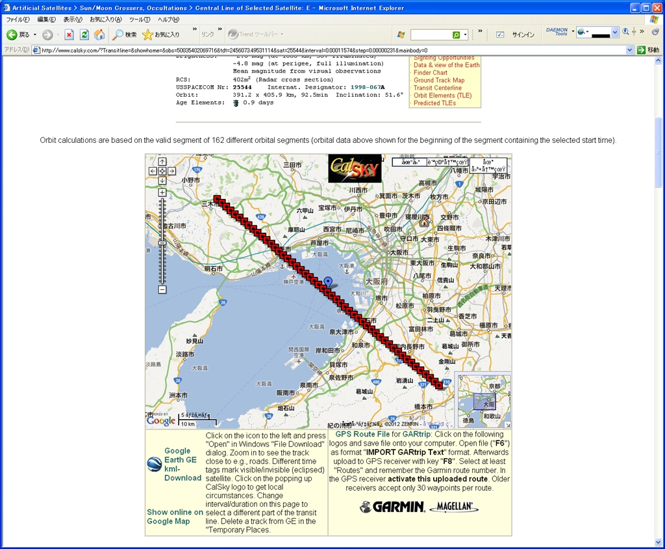665x549 pixels.
Task: Refresh the page with green arrows icon
Action: coord(84,35)
